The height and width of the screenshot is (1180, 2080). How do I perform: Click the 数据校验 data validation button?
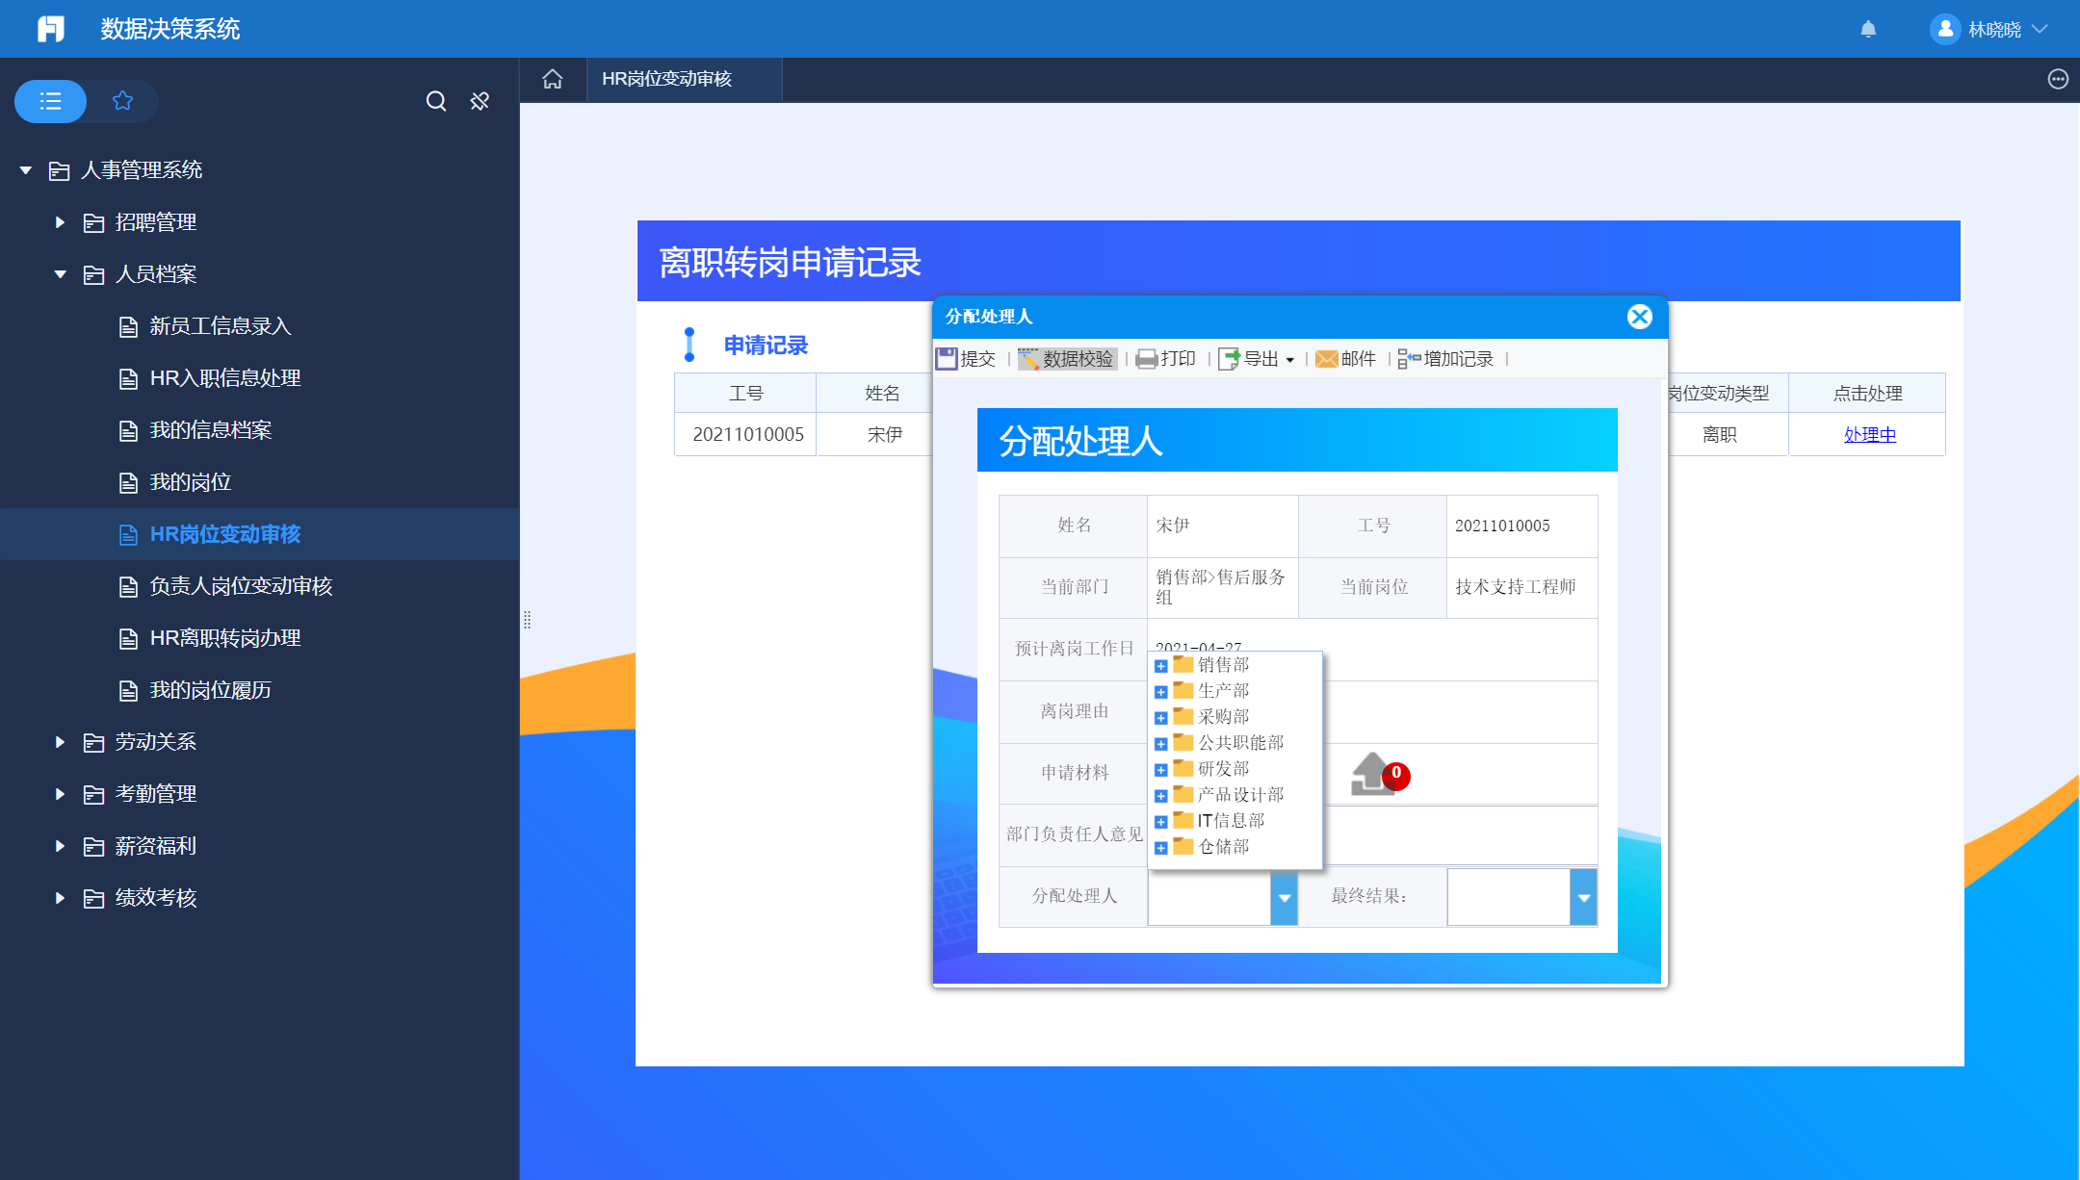click(1067, 359)
